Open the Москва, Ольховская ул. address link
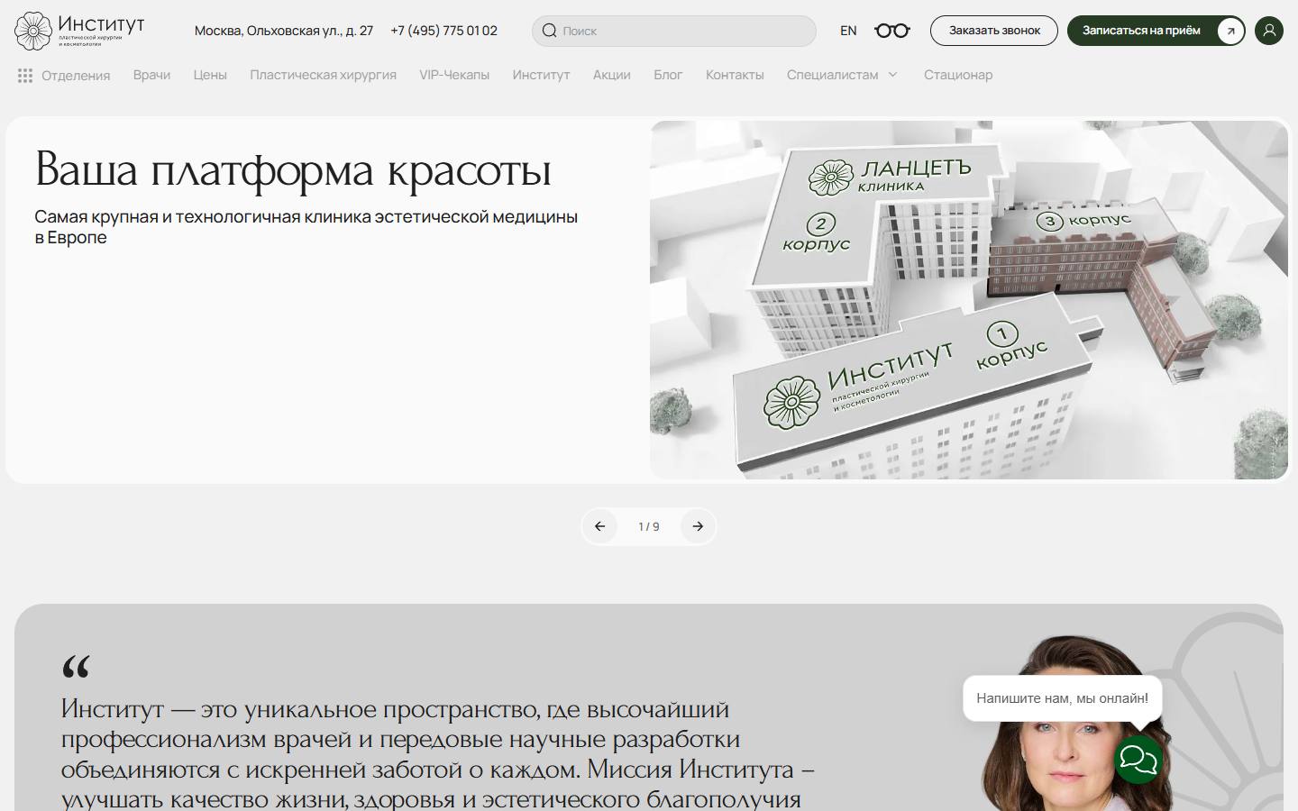 [x=284, y=31]
